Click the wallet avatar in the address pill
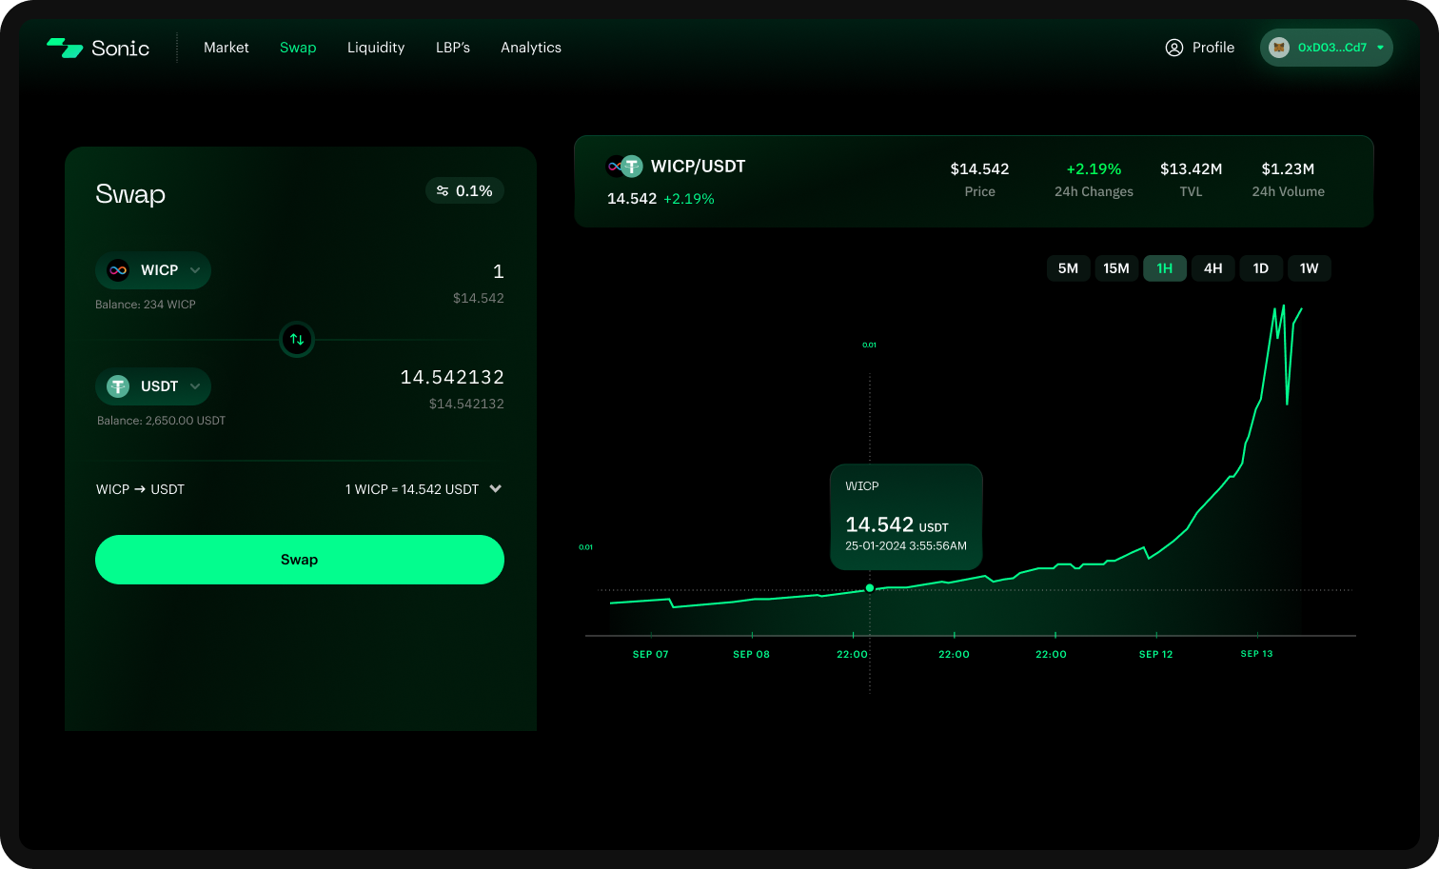This screenshot has height=869, width=1439. click(1279, 47)
